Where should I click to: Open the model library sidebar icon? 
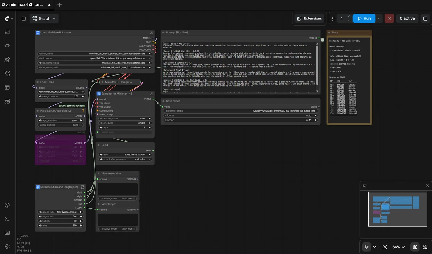7,60
